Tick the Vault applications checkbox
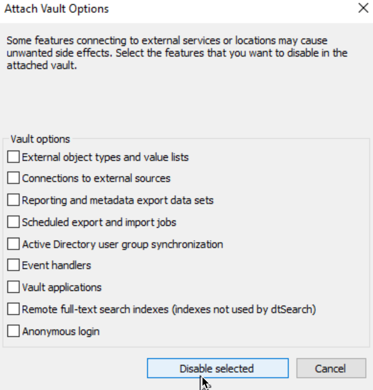 (14, 287)
